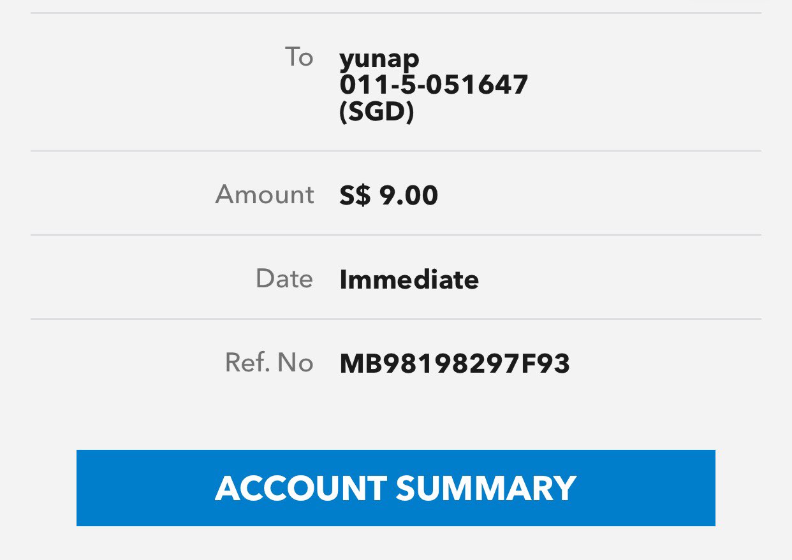Click the "9.00" amount figure
The width and height of the screenshot is (792, 560).
409,196
